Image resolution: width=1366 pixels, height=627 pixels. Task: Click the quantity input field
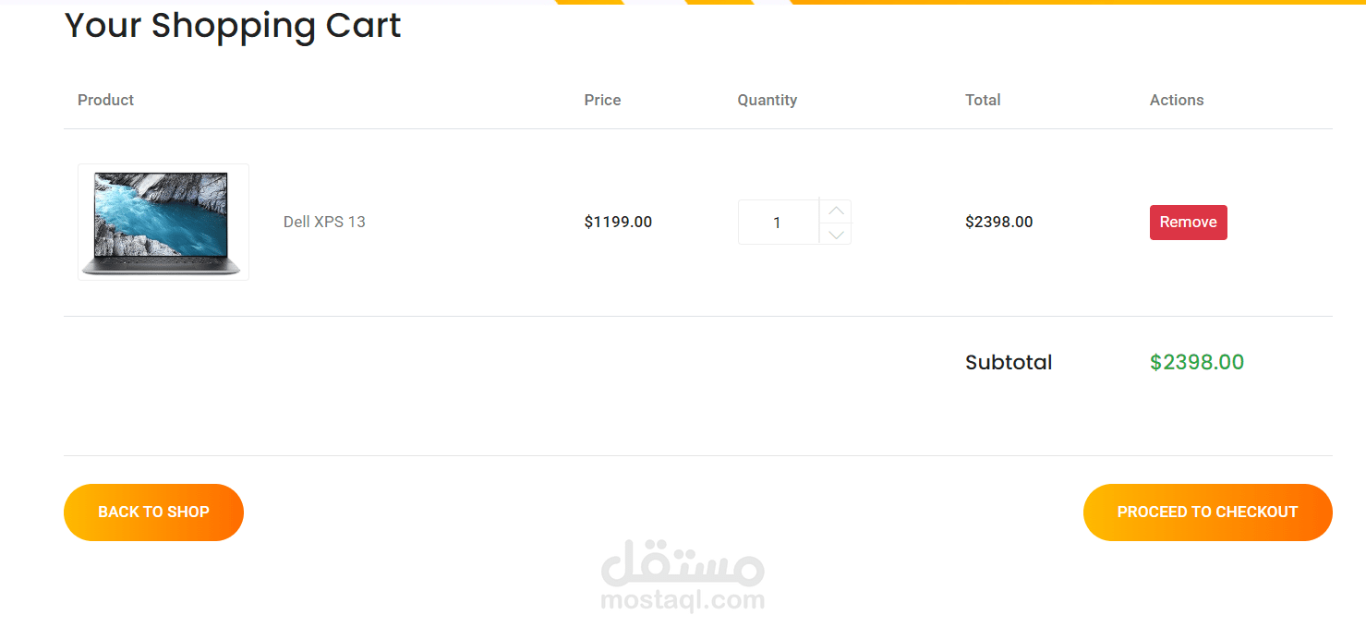[778, 223]
